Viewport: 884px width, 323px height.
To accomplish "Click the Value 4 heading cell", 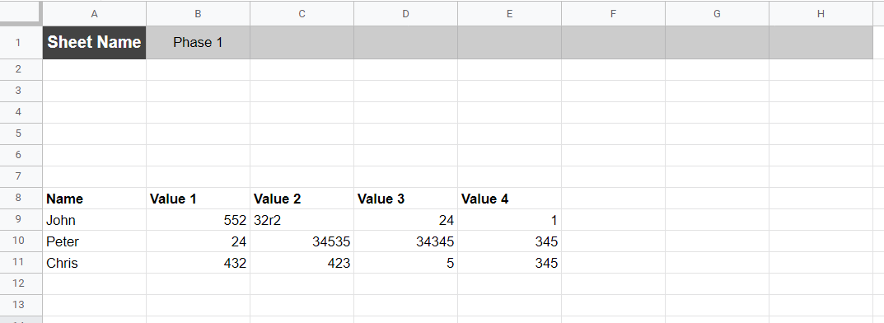I will (x=509, y=199).
